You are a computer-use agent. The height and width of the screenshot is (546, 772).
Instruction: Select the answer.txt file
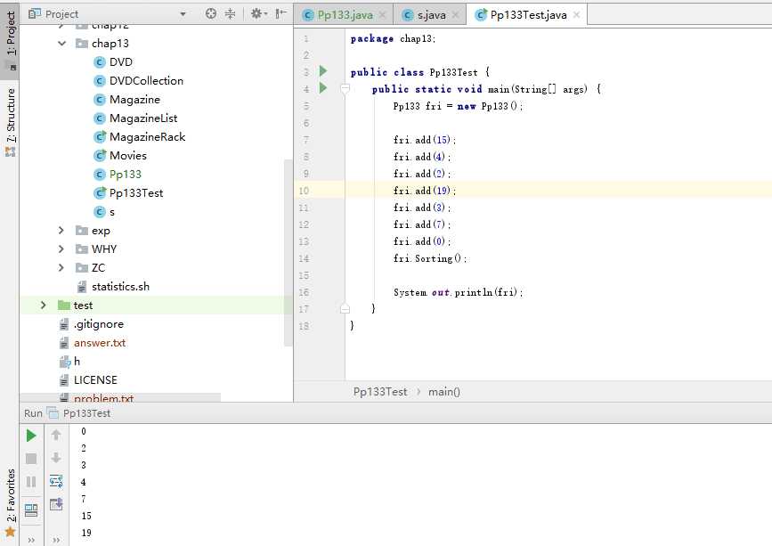pos(100,343)
